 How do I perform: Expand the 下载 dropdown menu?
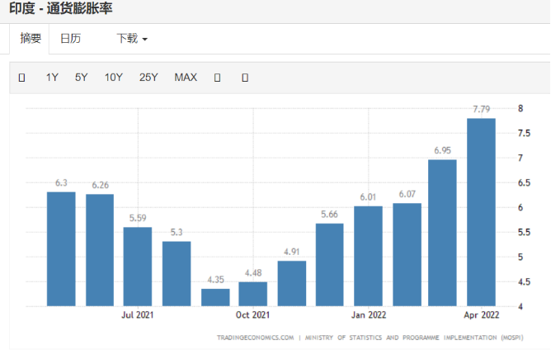click(132, 38)
